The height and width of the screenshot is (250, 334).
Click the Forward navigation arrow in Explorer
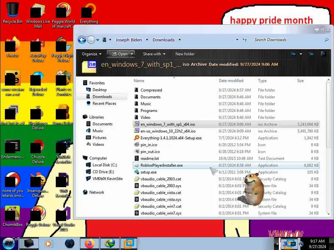click(x=91, y=40)
